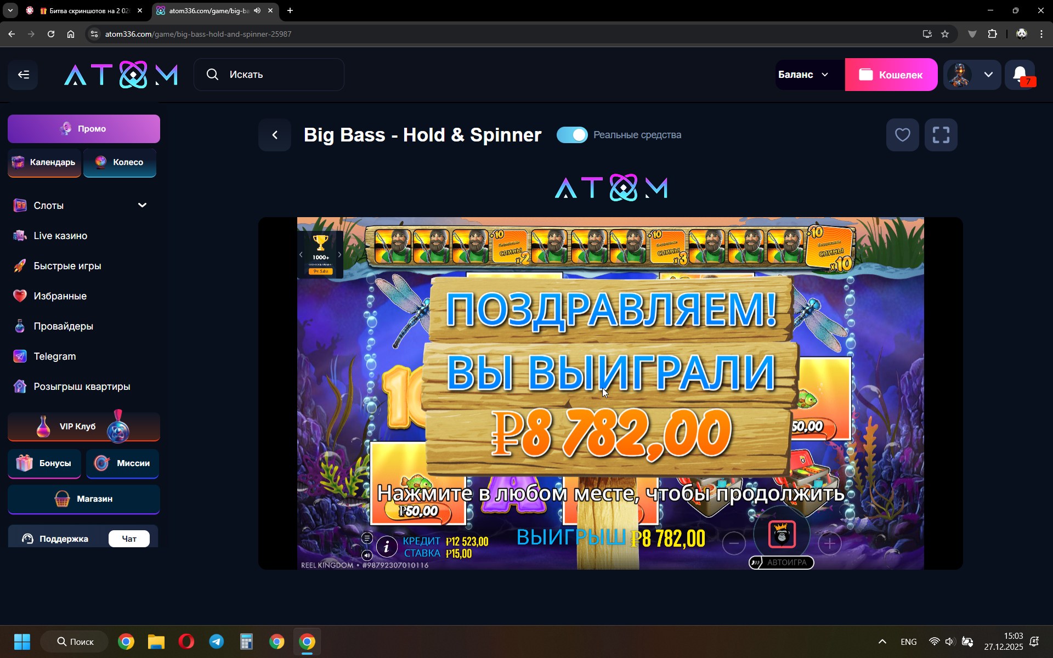This screenshot has width=1053, height=658.
Task: Switch to the Битва скриншотов browser tab
Action: [85, 10]
